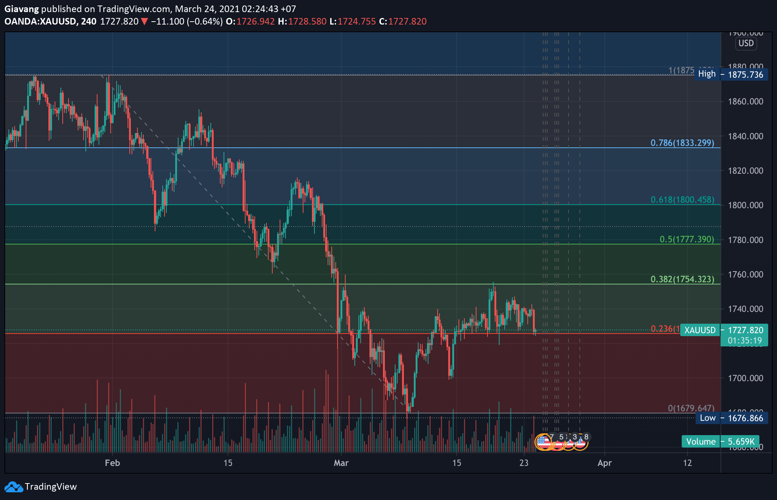Image resolution: width=777 pixels, height=500 pixels.
Task: Click the low price value L:1724.755
Action: [x=353, y=21]
